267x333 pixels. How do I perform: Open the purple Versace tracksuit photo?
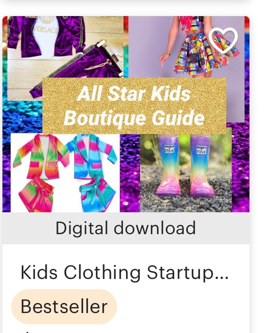(x=65, y=57)
